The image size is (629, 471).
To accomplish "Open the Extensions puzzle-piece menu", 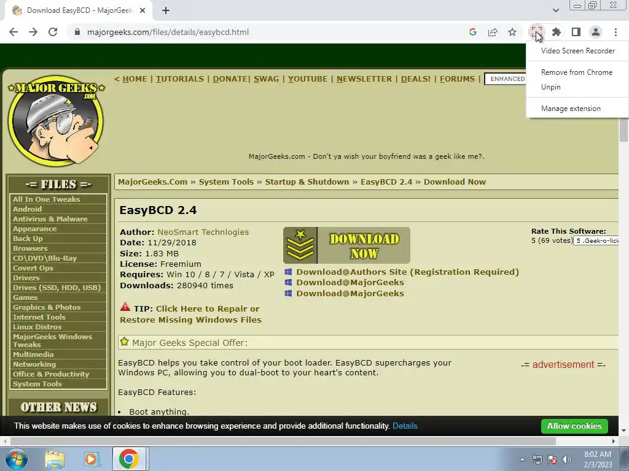I will 556,32.
